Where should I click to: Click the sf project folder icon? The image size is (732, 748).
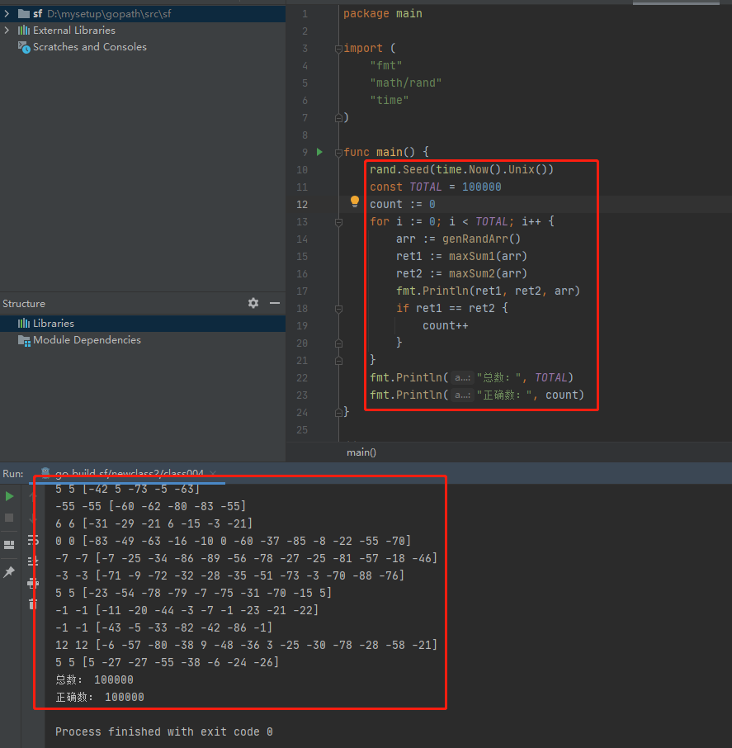click(x=24, y=13)
